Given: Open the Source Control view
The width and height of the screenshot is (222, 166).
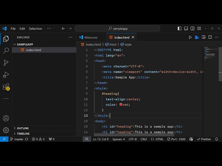Looking at the screenshot, I should pyautogui.click(x=6, y=63).
